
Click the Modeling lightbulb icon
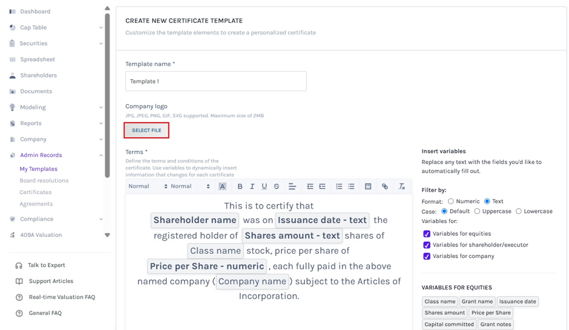[12, 107]
